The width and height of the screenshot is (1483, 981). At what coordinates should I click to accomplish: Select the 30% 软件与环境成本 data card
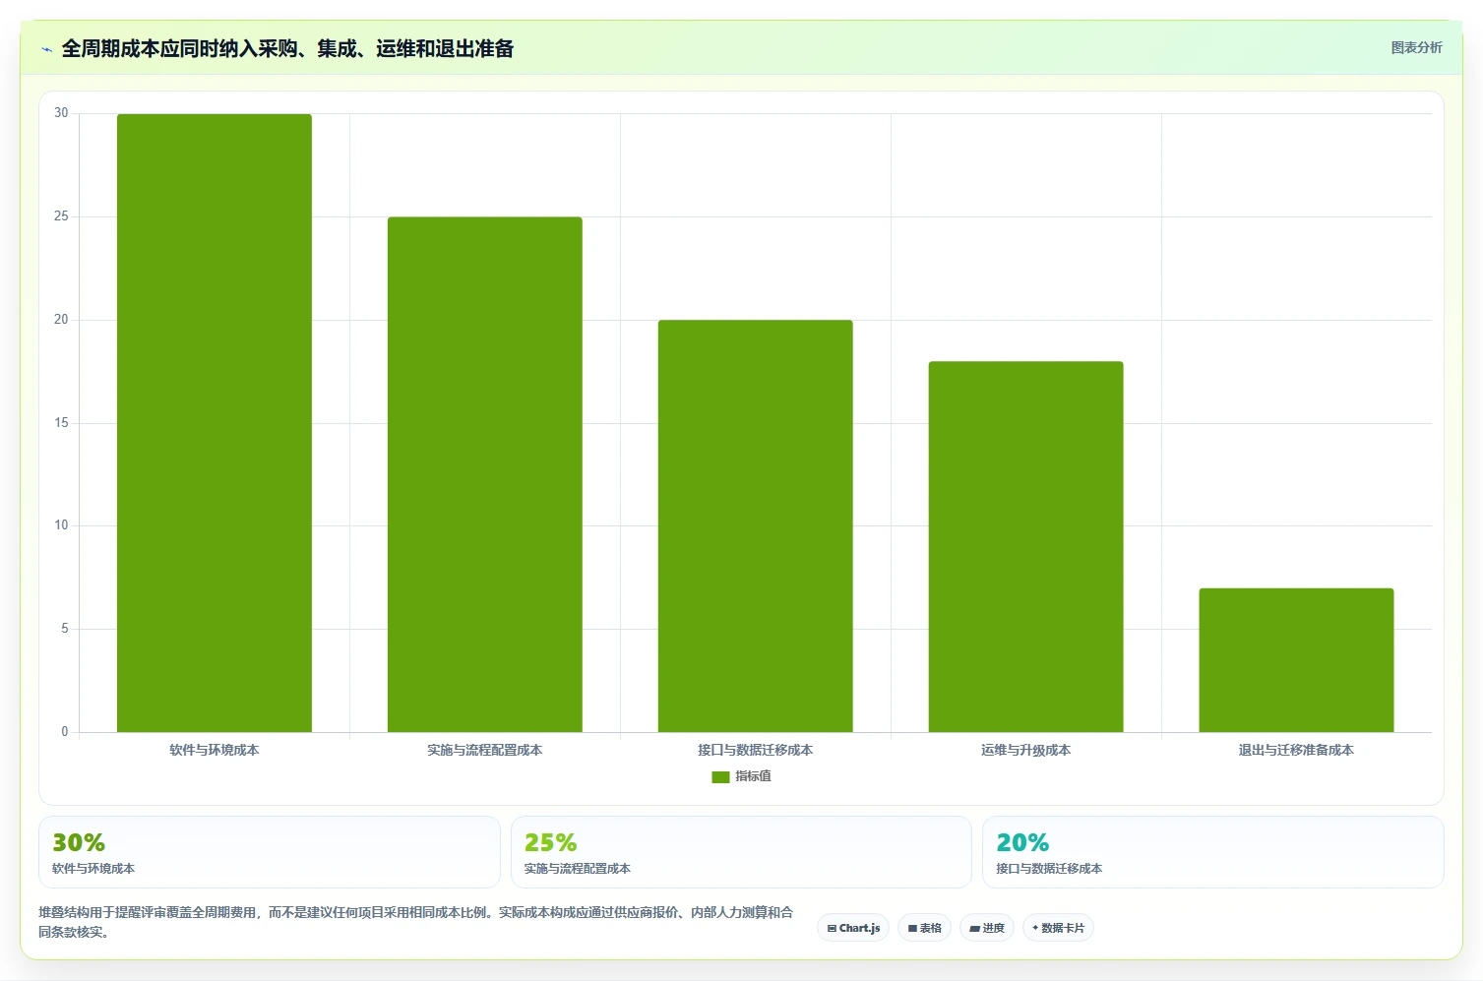(270, 852)
